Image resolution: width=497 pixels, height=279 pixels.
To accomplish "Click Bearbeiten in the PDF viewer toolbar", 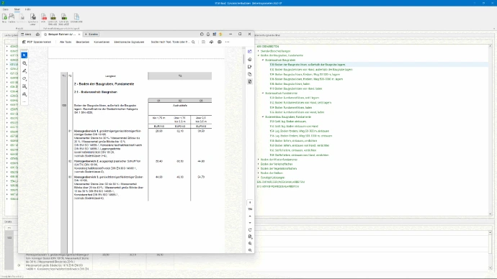I will 82,42.
